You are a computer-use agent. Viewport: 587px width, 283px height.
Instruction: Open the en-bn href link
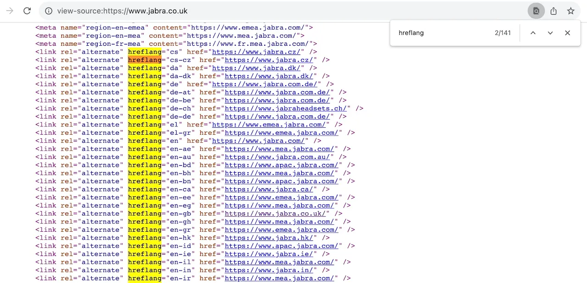pyautogui.click(x=282, y=181)
